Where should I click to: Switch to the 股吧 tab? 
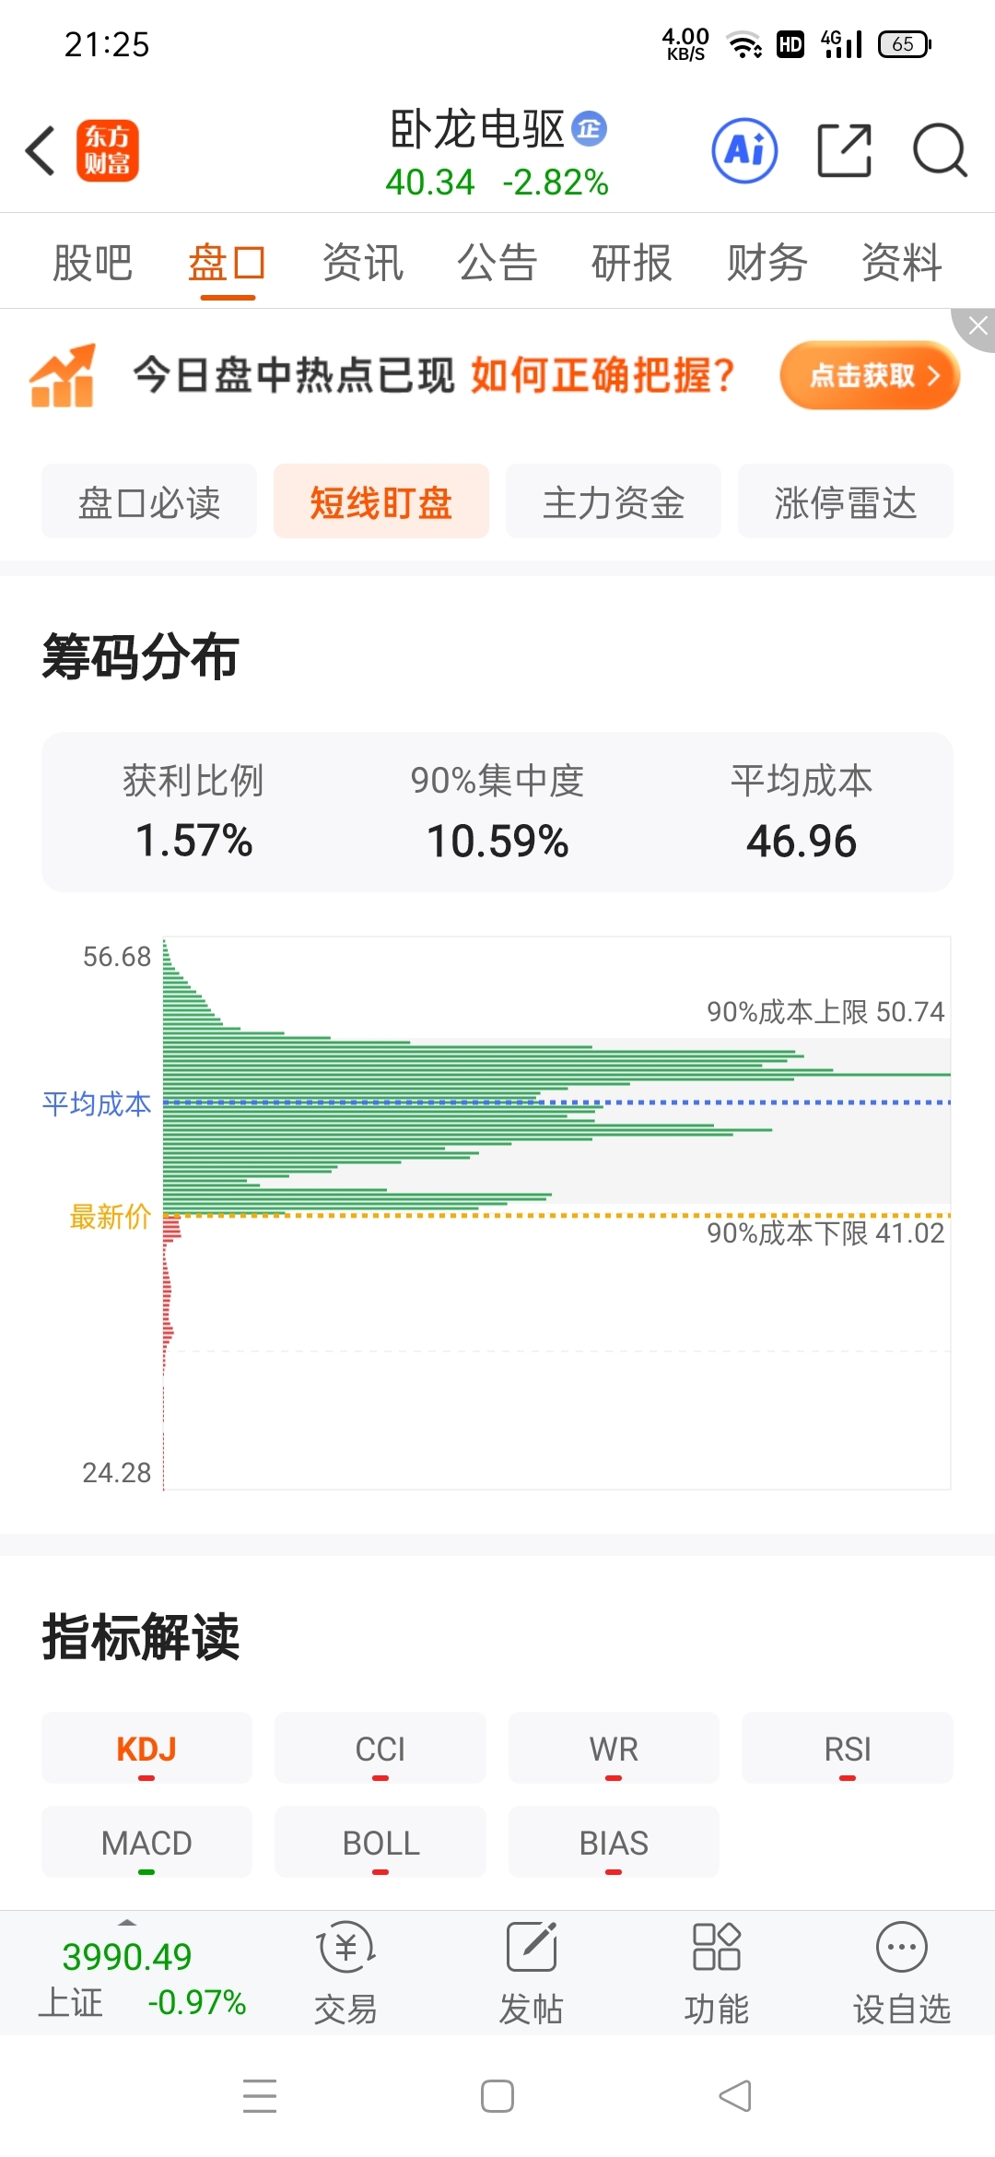(92, 264)
